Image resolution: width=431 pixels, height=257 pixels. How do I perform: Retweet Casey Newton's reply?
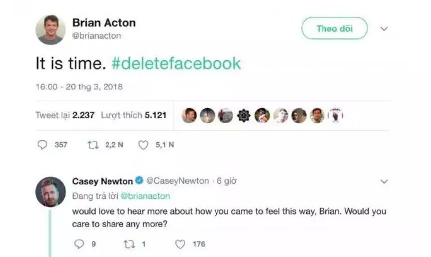tap(129, 244)
